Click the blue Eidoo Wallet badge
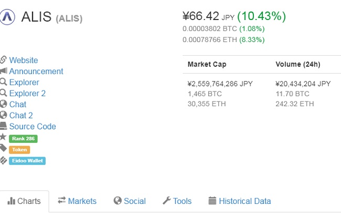Image resolution: width=341 pixels, height=216 pixels. tap(27, 161)
